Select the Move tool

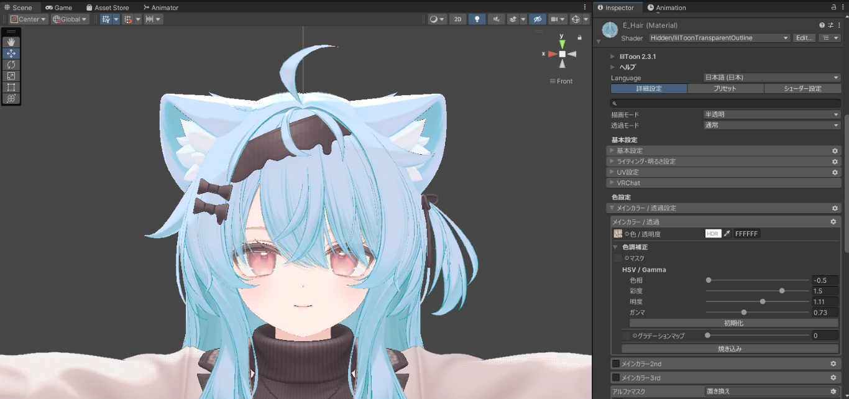tap(11, 53)
